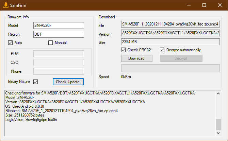Screen dimensions: 228x141
Task: Focus the Model field with SM-A520F
Action: tap(59, 25)
